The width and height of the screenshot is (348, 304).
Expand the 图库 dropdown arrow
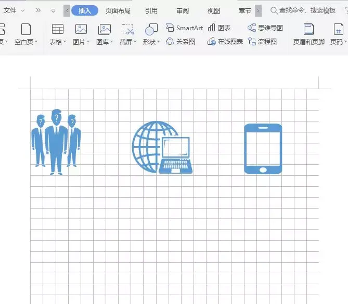[x=112, y=42]
